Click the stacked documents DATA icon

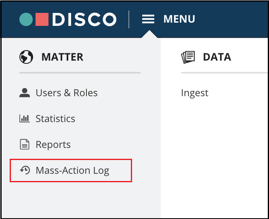[188, 57]
